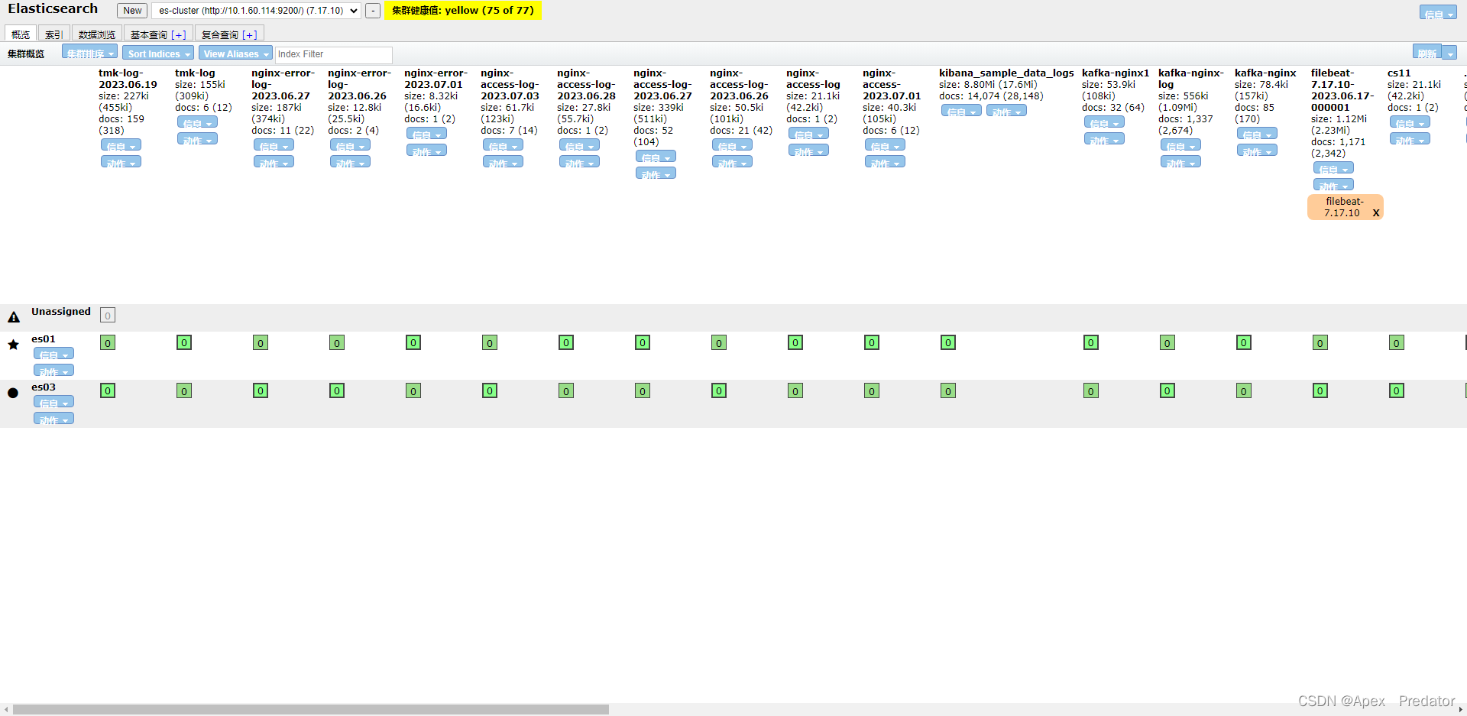Click the es01 master node star icon
The width and height of the screenshot is (1467, 716).
coord(13,345)
